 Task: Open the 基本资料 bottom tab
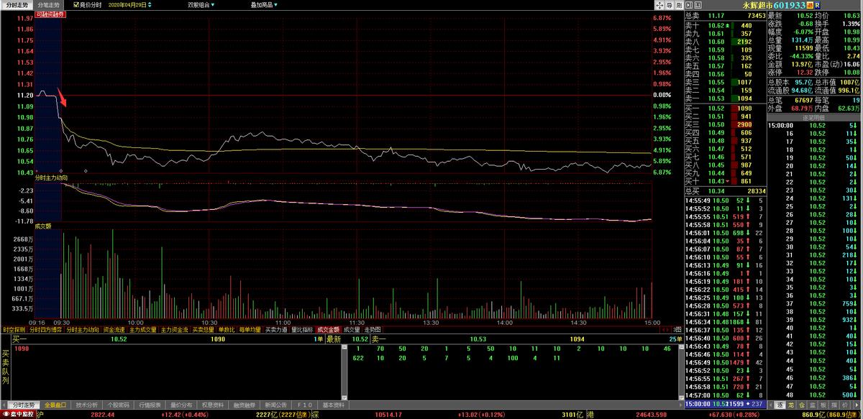[333, 405]
